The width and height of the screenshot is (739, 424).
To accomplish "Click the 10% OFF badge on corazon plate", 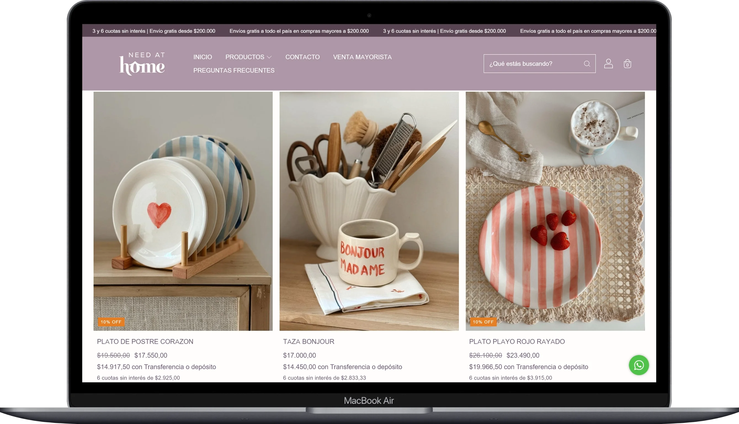I will click(111, 322).
